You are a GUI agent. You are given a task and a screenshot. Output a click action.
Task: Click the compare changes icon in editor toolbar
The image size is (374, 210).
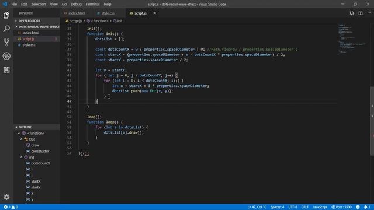(x=352, y=13)
